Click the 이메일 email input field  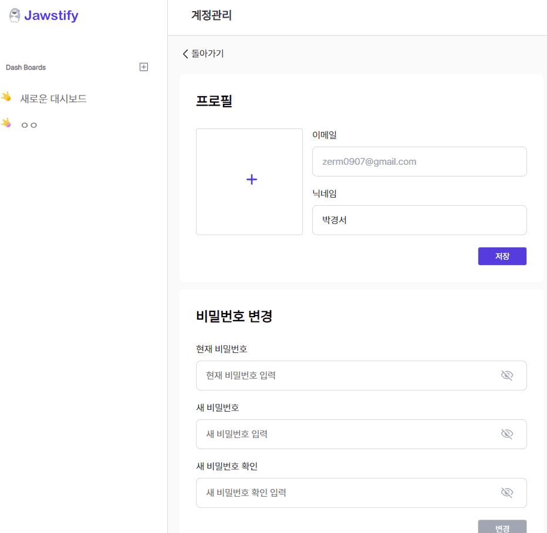[x=419, y=161]
